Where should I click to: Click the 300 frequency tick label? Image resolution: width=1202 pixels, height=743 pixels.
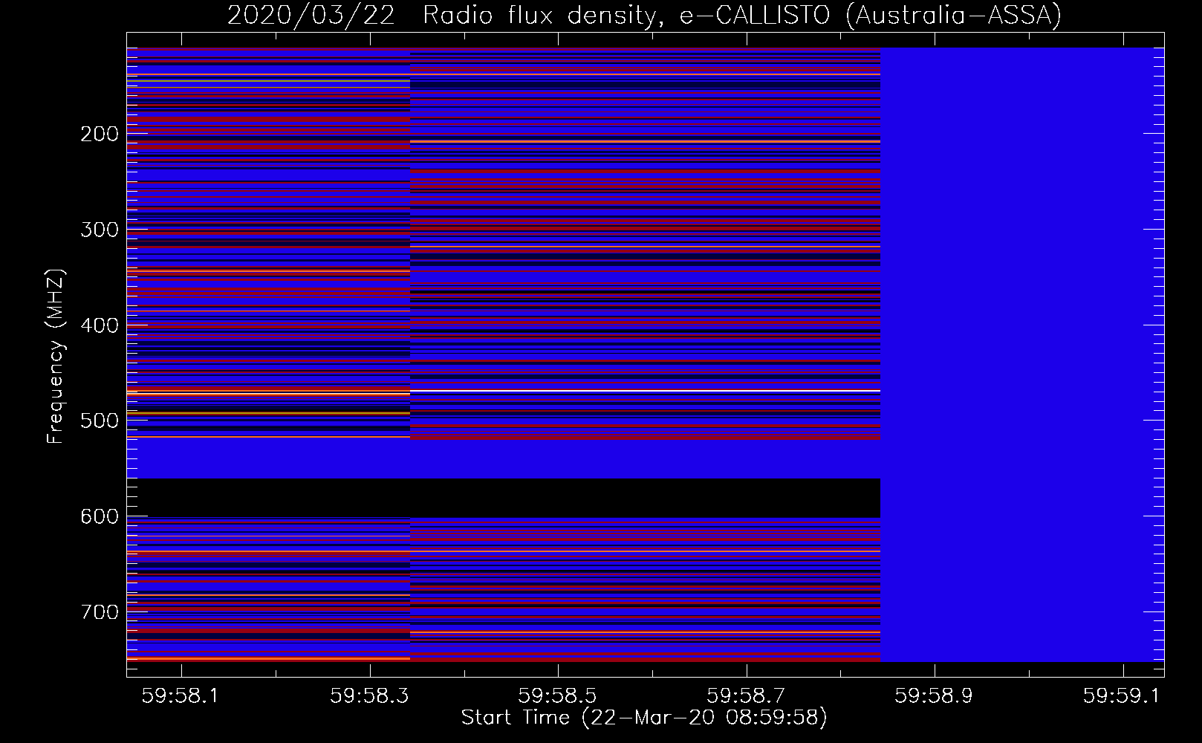(100, 230)
